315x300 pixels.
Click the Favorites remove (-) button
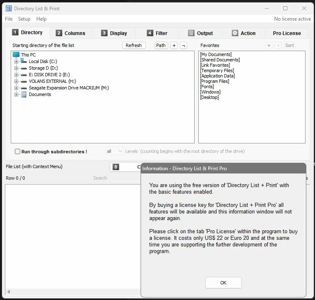(278, 45)
